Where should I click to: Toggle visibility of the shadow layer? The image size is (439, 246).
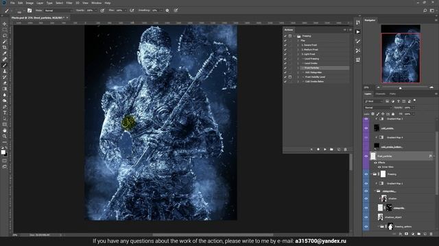tap(366, 199)
